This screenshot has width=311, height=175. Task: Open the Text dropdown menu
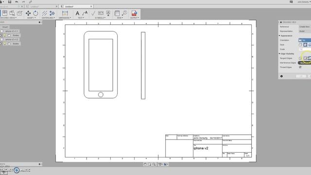click(x=81, y=18)
